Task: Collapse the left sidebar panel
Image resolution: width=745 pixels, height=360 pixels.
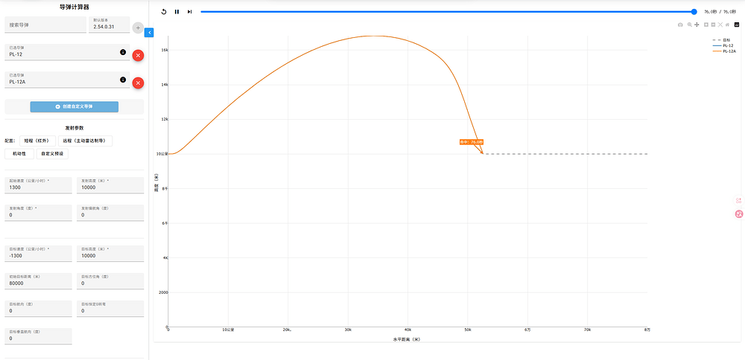Action: tap(149, 33)
